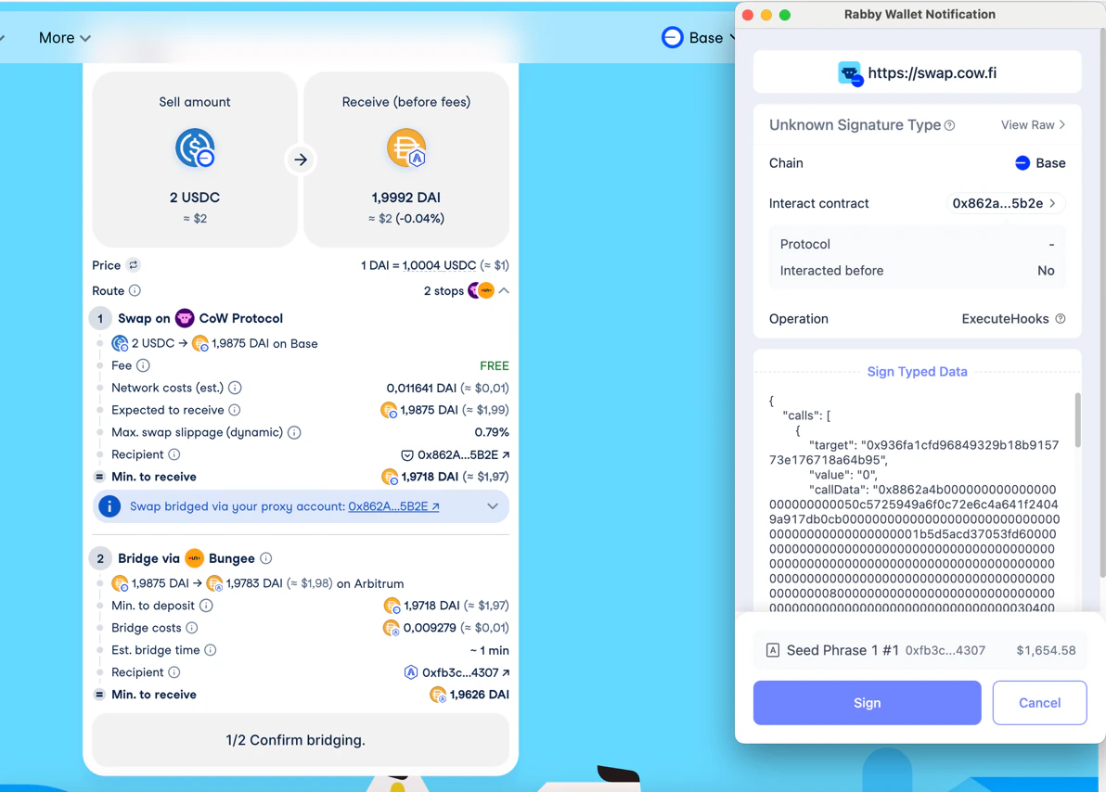1106x792 pixels.
Task: Open recipient 0x862A...5B2E address link
Action: (463, 454)
